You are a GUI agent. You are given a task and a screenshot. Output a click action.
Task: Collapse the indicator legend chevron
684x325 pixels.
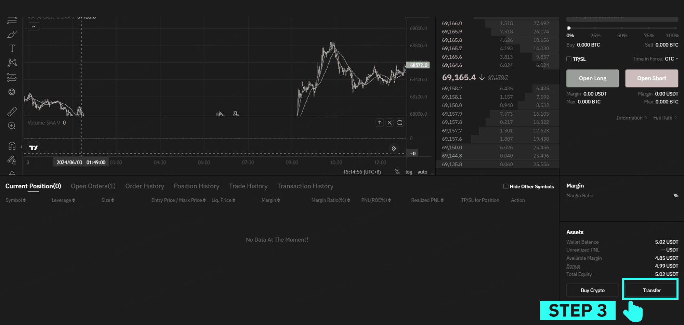click(34, 26)
